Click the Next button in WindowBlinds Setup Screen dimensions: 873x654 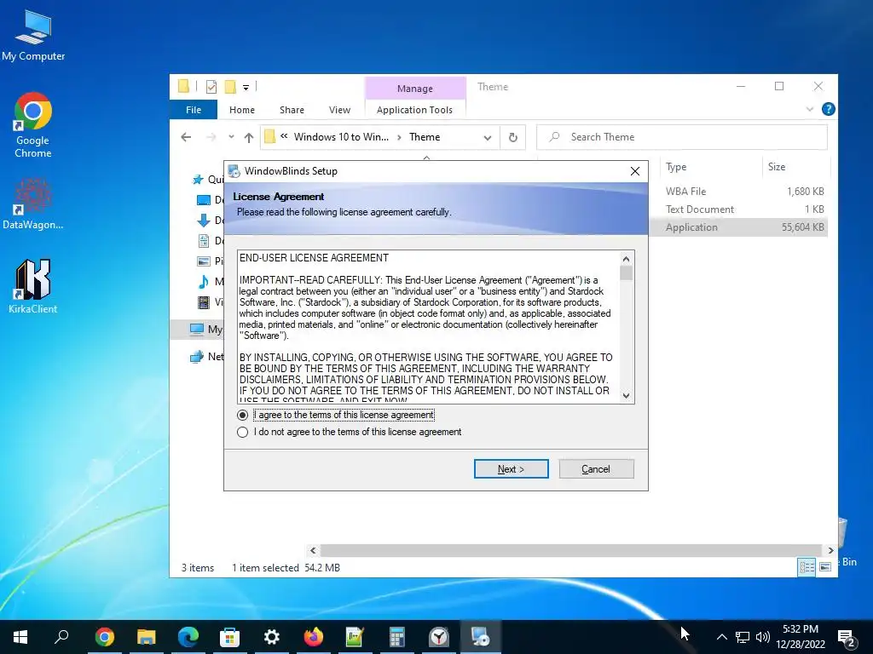[x=512, y=469]
